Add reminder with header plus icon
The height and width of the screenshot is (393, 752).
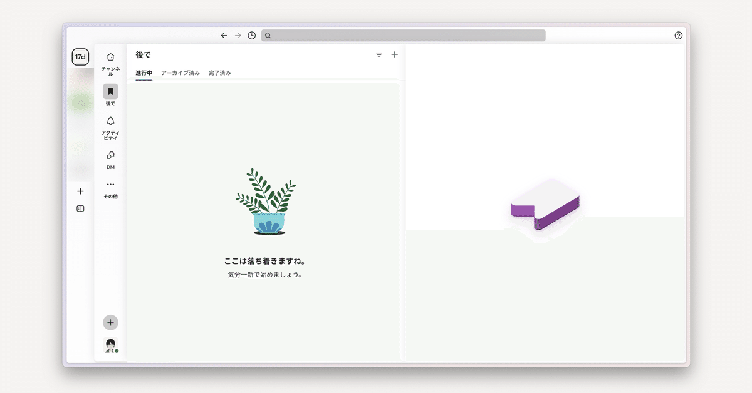[395, 55]
